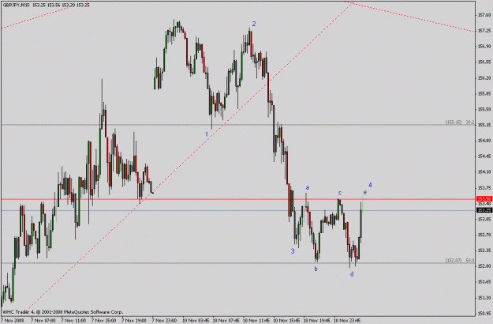Click the 152.35 price axis label
493x324 pixels.
pyautogui.click(x=484, y=251)
